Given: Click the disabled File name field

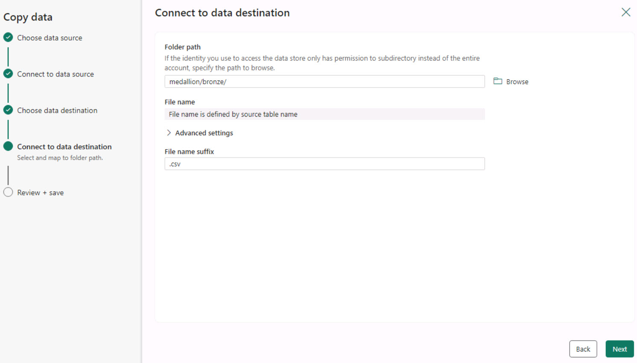Looking at the screenshot, I should pos(324,114).
